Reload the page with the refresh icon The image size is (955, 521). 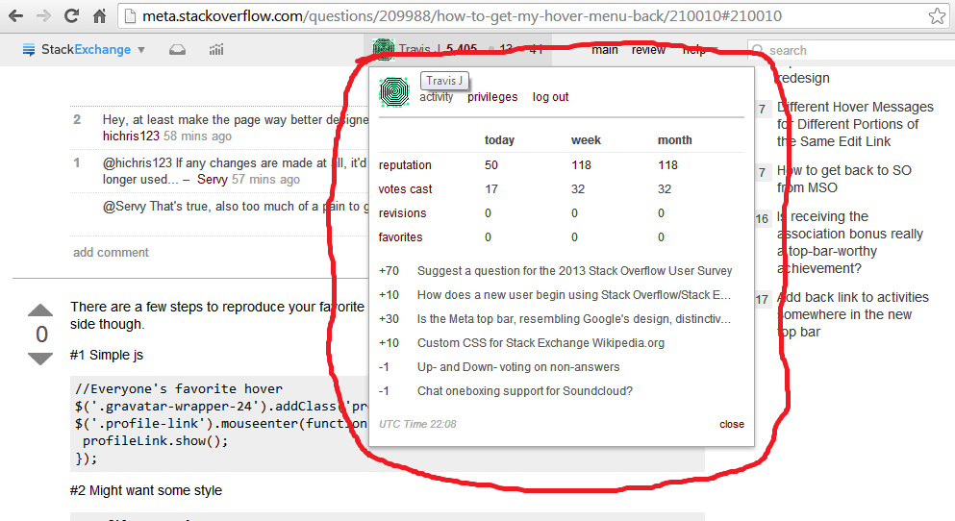tap(72, 16)
